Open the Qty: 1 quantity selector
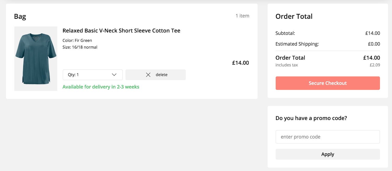 pyautogui.click(x=93, y=75)
